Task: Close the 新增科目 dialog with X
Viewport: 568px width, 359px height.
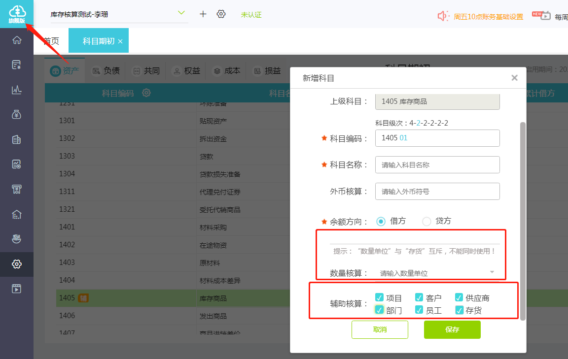Action: click(514, 78)
